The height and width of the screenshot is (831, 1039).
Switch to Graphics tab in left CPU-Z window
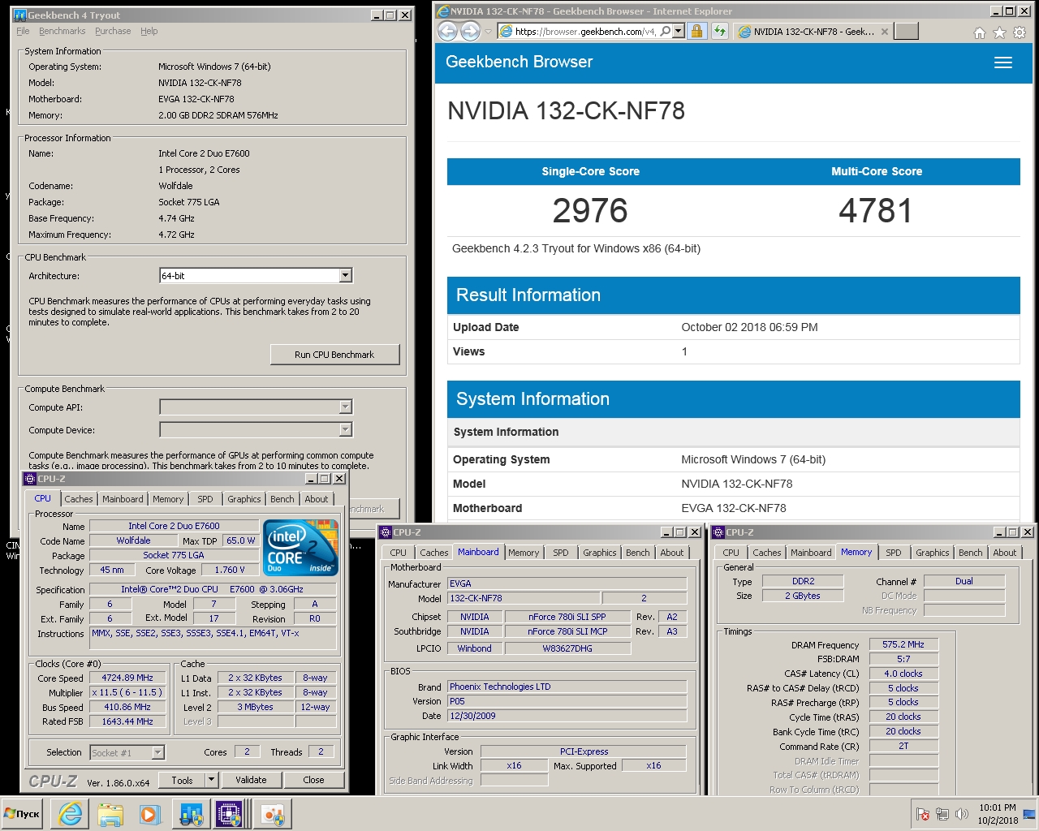(244, 499)
